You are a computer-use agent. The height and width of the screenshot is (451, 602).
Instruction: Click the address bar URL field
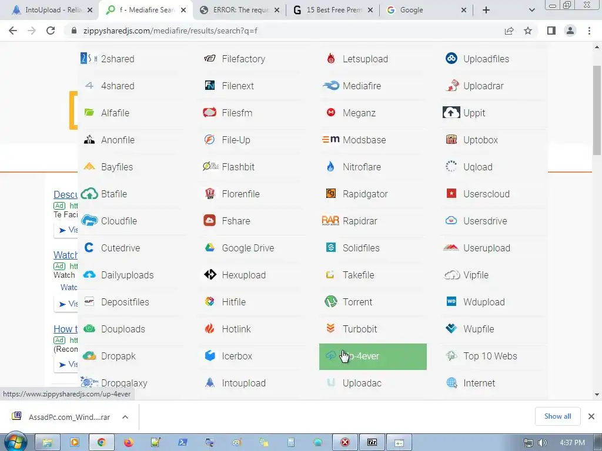pyautogui.click(x=284, y=31)
